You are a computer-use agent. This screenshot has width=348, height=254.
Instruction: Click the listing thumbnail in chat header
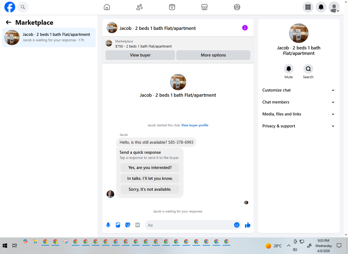coord(112,28)
